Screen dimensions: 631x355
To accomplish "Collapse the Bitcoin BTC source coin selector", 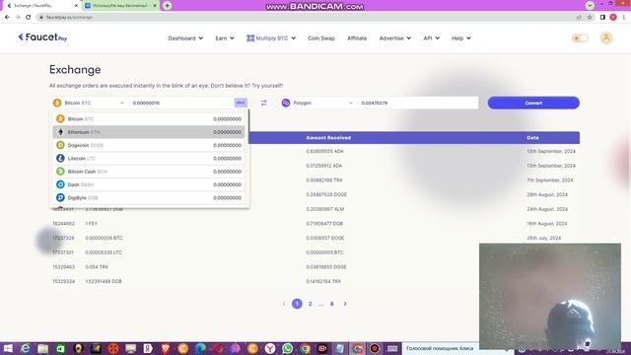I will click(90, 103).
